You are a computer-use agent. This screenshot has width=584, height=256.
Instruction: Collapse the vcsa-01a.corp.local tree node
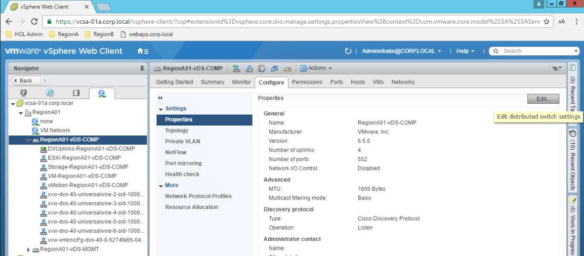(13, 103)
